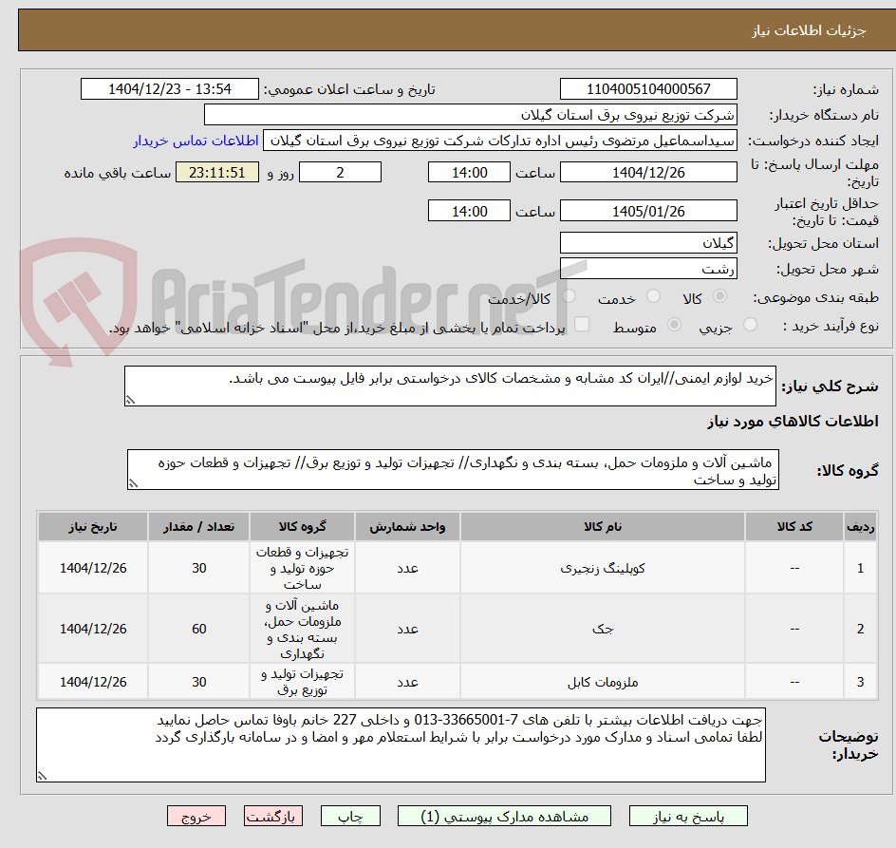The height and width of the screenshot is (848, 896).
Task: Click the buyer organization name field
Action: 470,115
